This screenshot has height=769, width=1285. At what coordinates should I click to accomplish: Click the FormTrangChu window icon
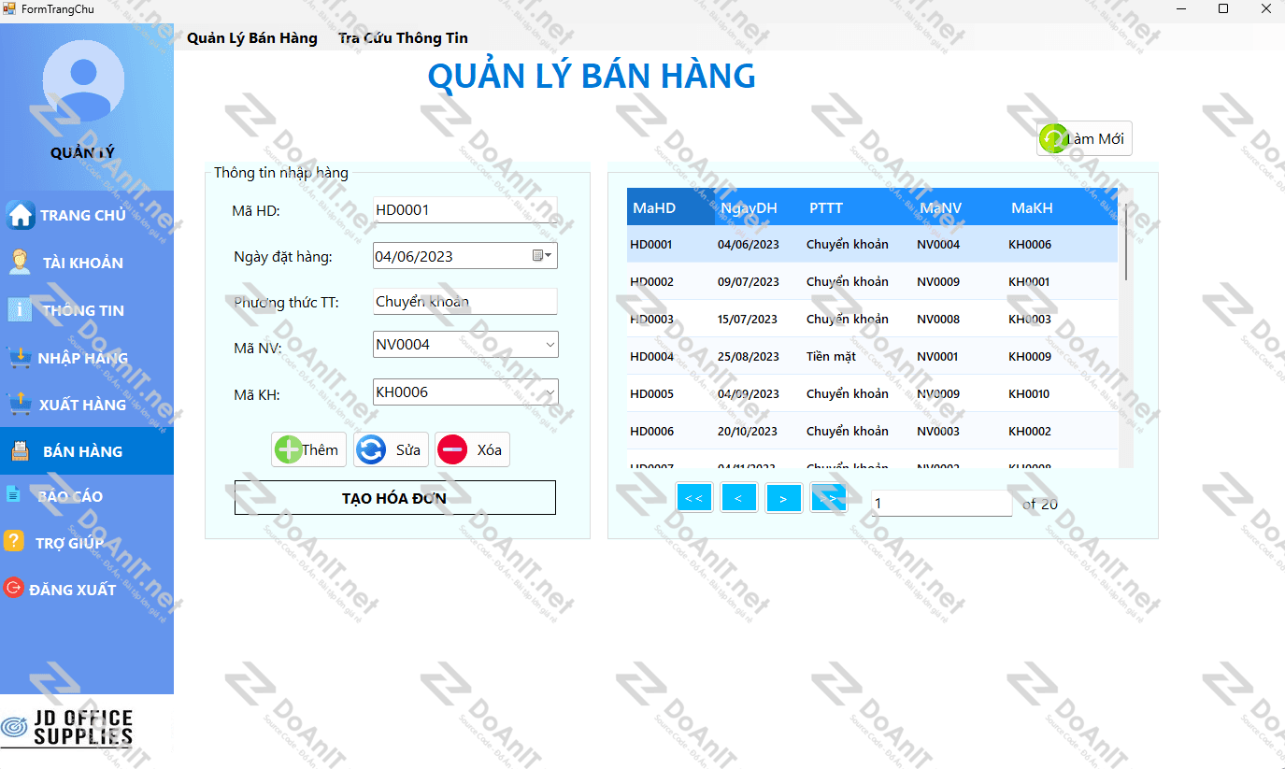[x=9, y=8]
